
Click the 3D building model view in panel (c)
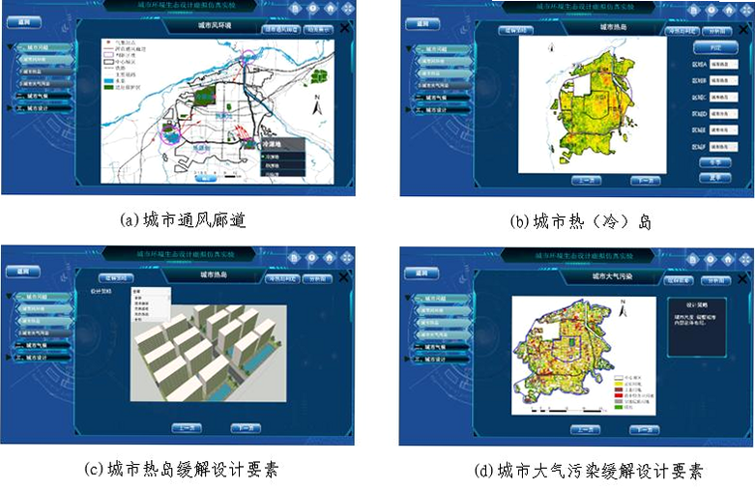pyautogui.click(x=210, y=353)
